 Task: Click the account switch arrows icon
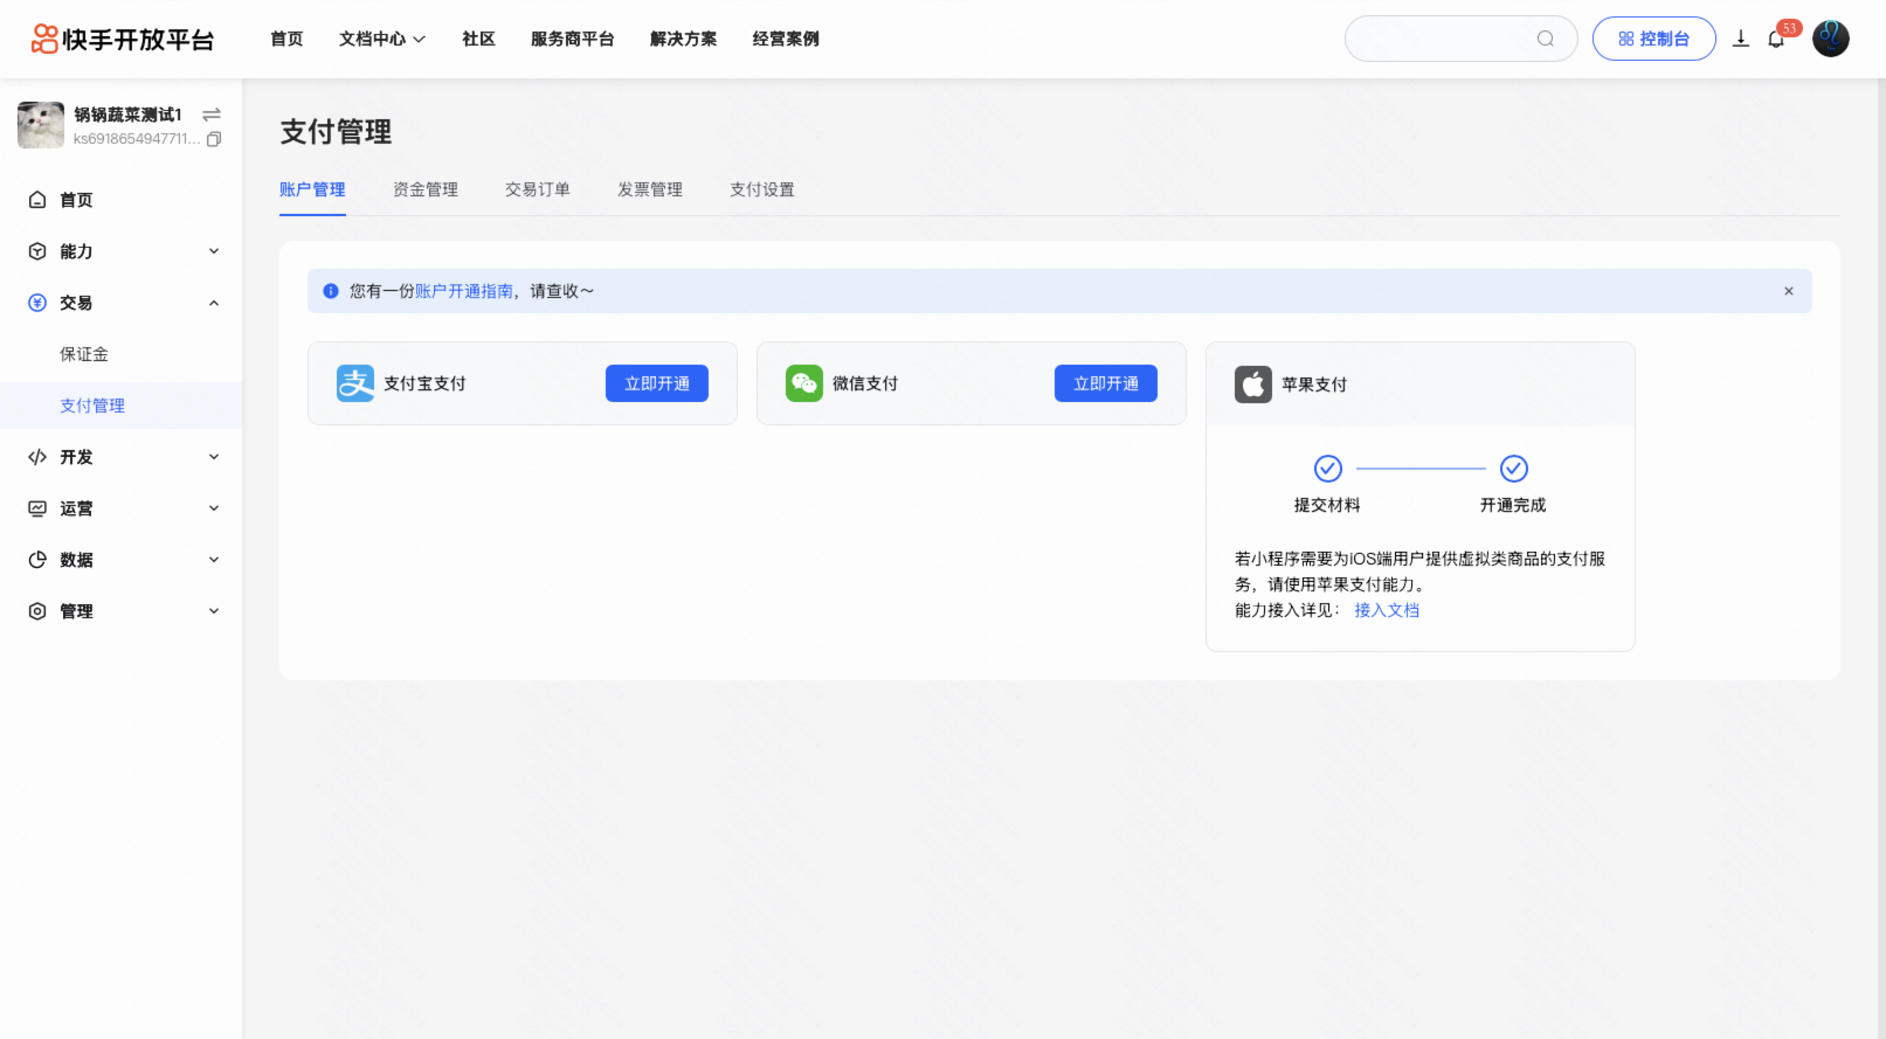tap(212, 114)
